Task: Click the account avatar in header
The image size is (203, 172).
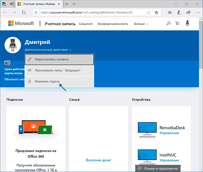Action: coord(187,23)
